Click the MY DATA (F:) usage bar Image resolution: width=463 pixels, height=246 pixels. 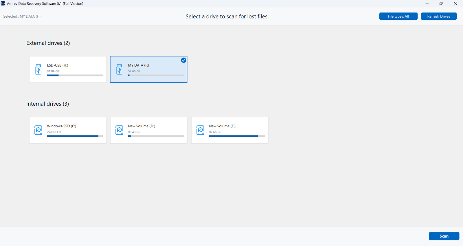[x=156, y=75]
